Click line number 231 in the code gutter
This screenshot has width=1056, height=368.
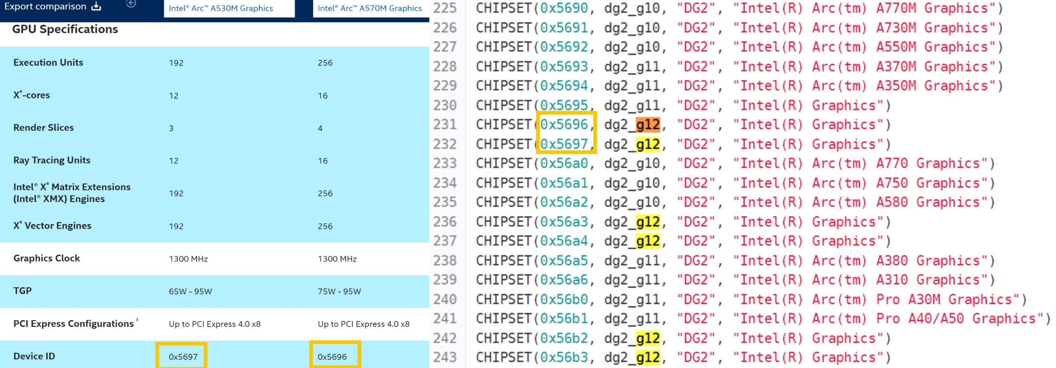click(445, 124)
